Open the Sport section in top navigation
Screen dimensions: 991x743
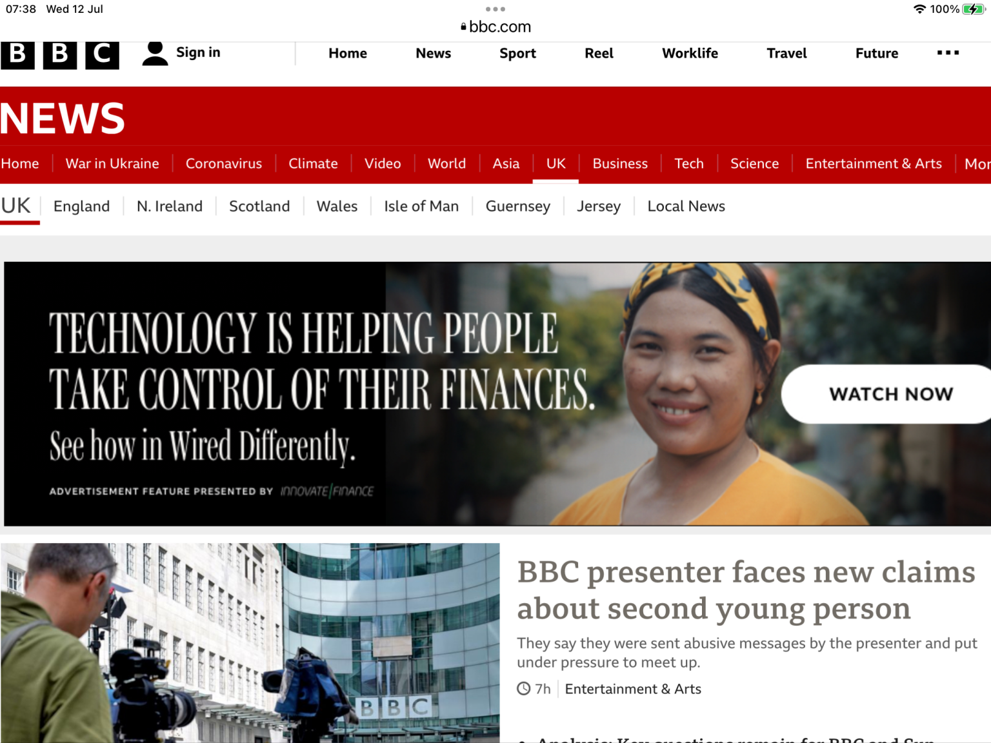(x=517, y=54)
